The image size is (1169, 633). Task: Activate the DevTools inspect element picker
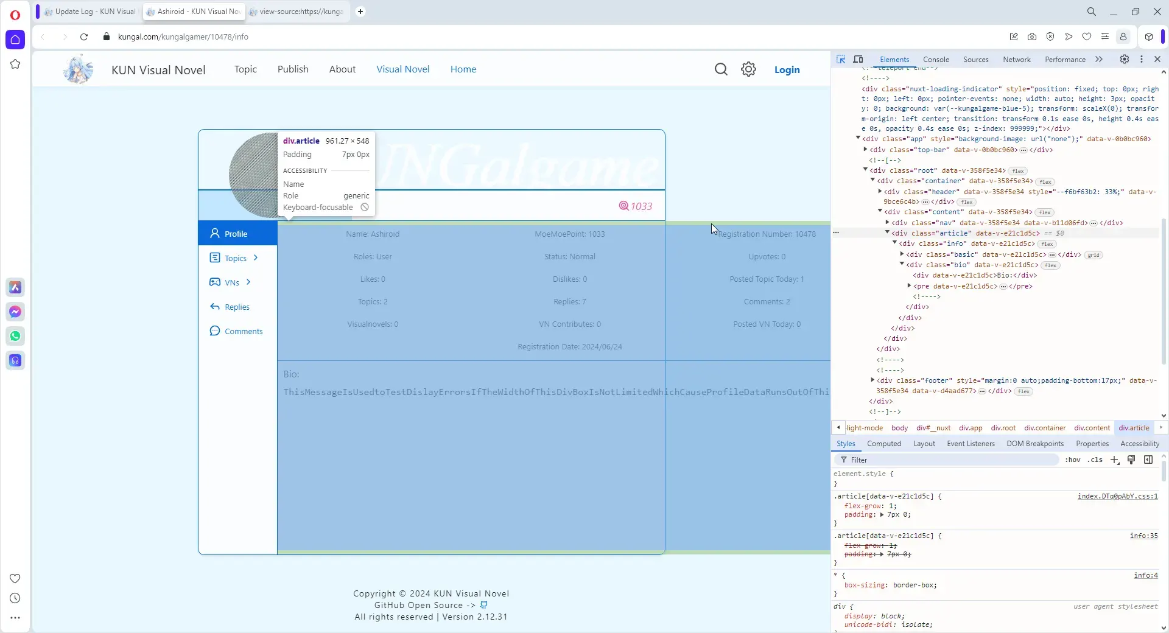[841, 59]
